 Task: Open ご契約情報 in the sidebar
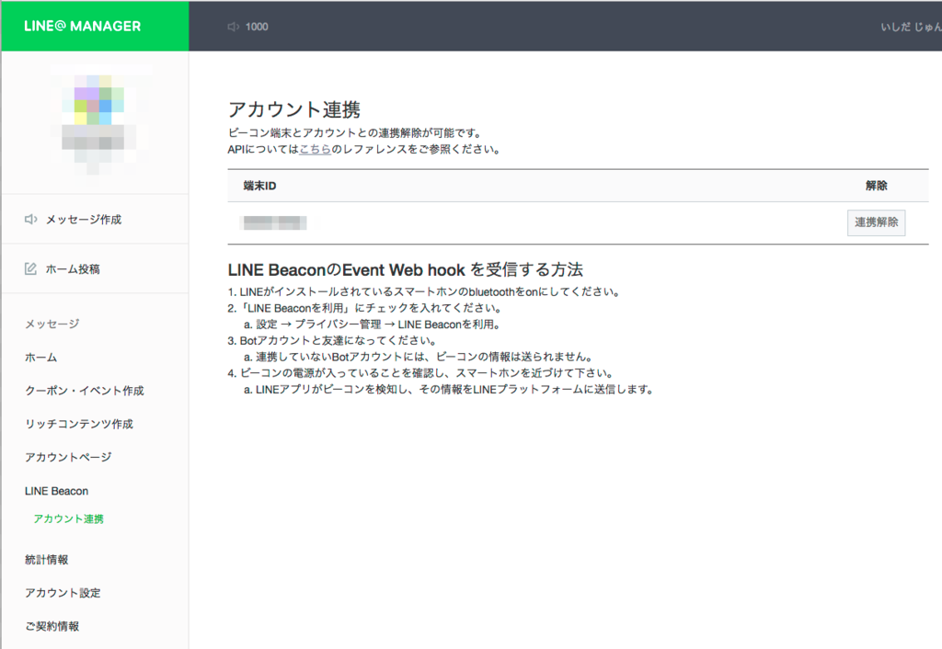point(52,626)
